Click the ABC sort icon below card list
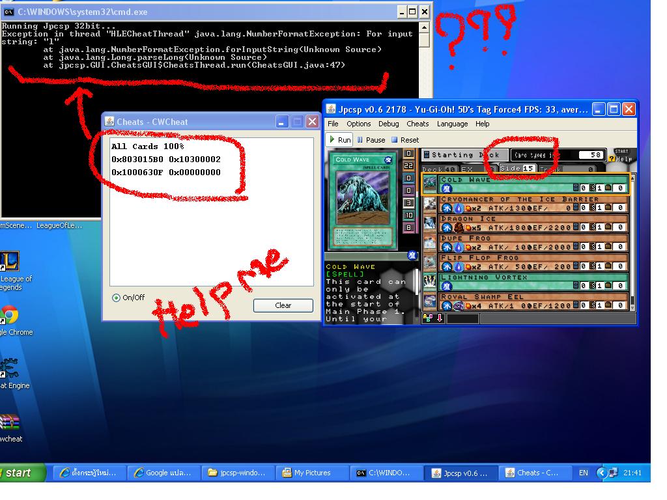 [x=427, y=318]
